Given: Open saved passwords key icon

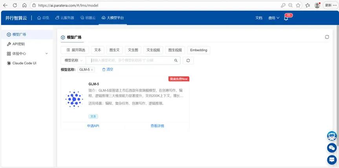Looking at the screenshot, I should (283, 5).
